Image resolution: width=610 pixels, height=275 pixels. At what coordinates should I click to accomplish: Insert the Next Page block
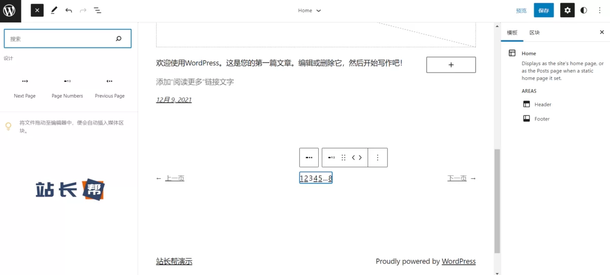tap(24, 87)
